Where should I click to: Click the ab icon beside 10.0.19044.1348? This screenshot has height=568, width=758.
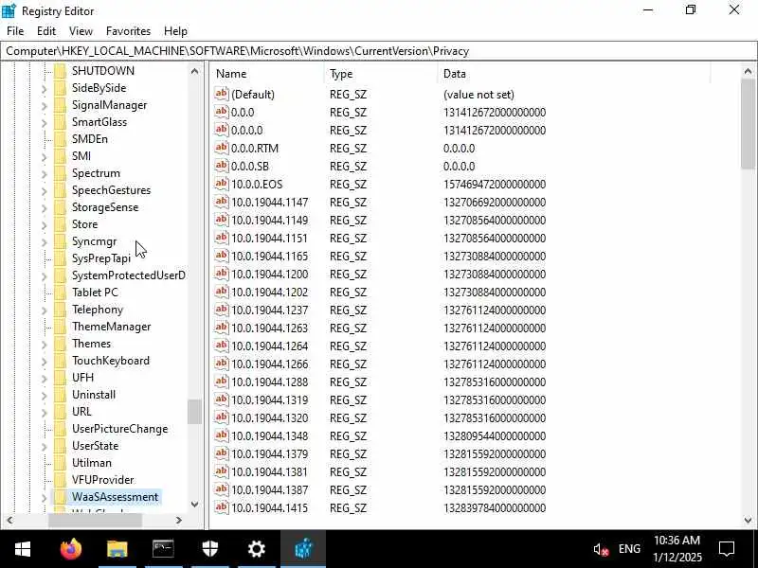222,435
